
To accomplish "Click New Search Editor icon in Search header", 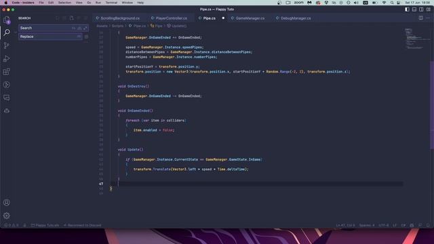I will (72, 18).
